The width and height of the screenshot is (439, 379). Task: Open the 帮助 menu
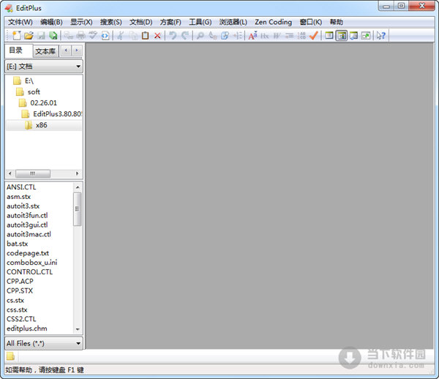tap(337, 22)
